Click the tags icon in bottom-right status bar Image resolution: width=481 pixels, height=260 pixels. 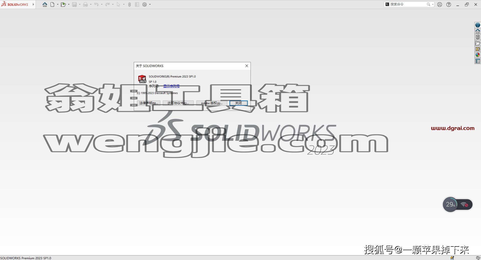point(478,258)
